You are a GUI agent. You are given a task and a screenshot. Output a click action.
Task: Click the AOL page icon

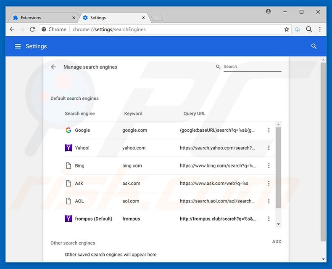(69, 201)
